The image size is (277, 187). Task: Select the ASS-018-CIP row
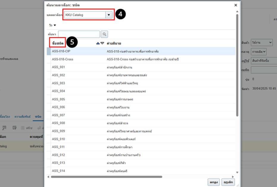61,51
